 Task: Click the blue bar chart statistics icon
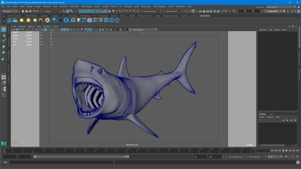tap(106, 20)
